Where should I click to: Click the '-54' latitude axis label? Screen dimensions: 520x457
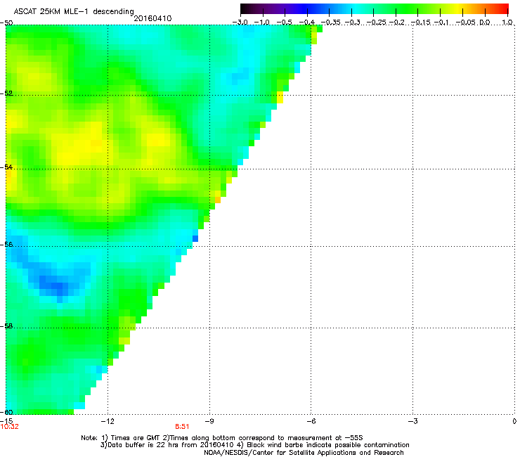[6, 167]
